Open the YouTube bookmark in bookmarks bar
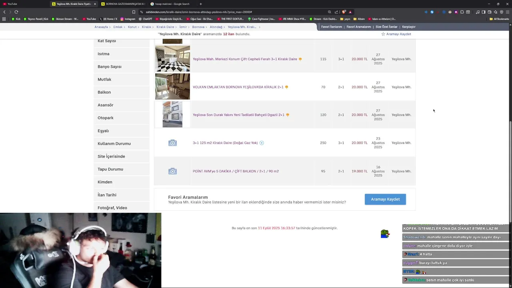 pos(89,19)
